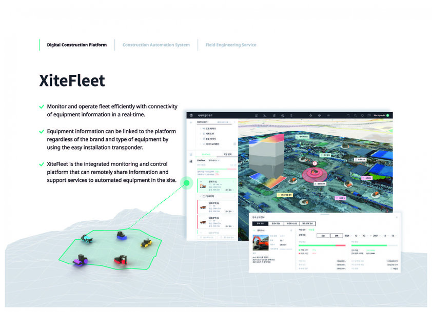432x312 pixels.
Task: Click the pulsing green hotspot circle
Action: pos(187,183)
